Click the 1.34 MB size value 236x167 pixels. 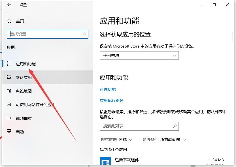coord(217,160)
